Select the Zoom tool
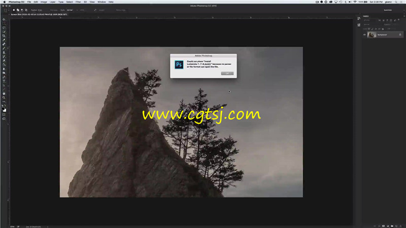 pyautogui.click(x=4, y=97)
